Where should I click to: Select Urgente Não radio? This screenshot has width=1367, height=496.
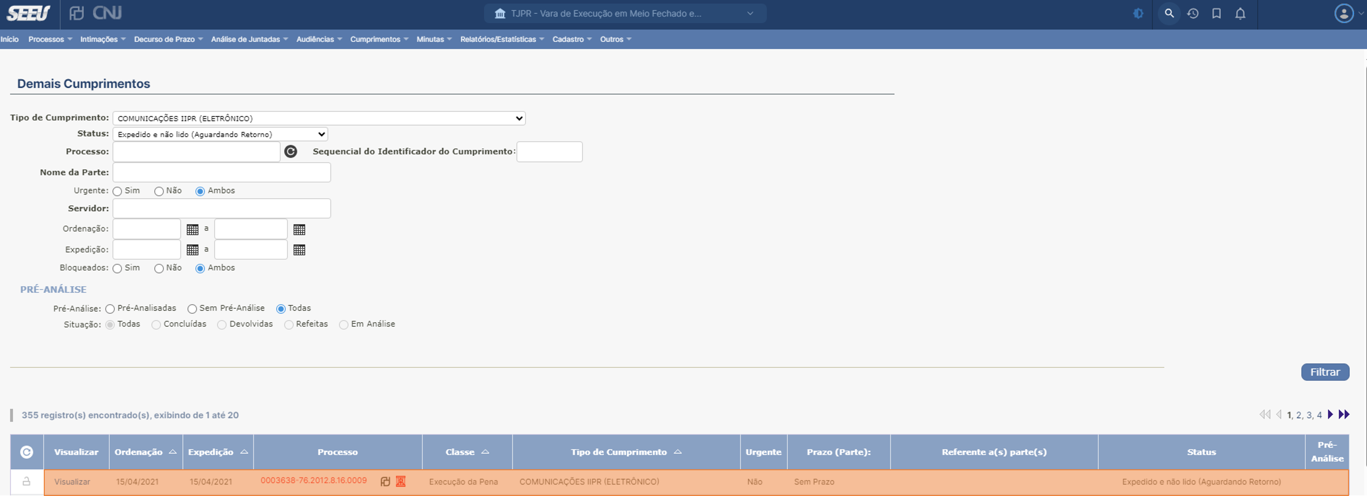pos(159,192)
